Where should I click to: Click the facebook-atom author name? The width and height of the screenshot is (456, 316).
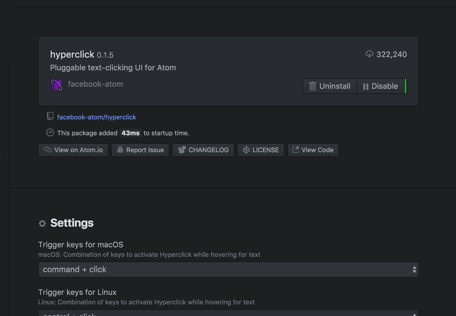[95, 84]
